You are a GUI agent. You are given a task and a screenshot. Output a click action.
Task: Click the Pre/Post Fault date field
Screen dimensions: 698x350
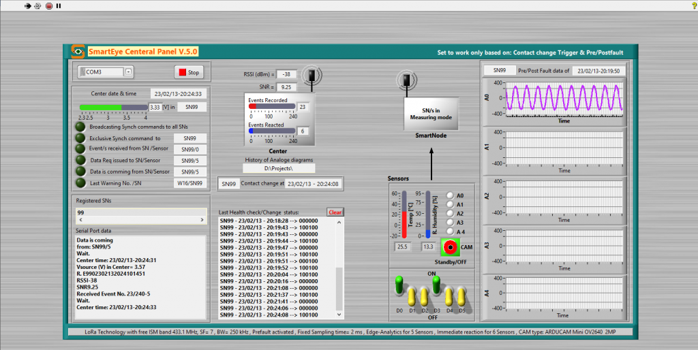[598, 70]
